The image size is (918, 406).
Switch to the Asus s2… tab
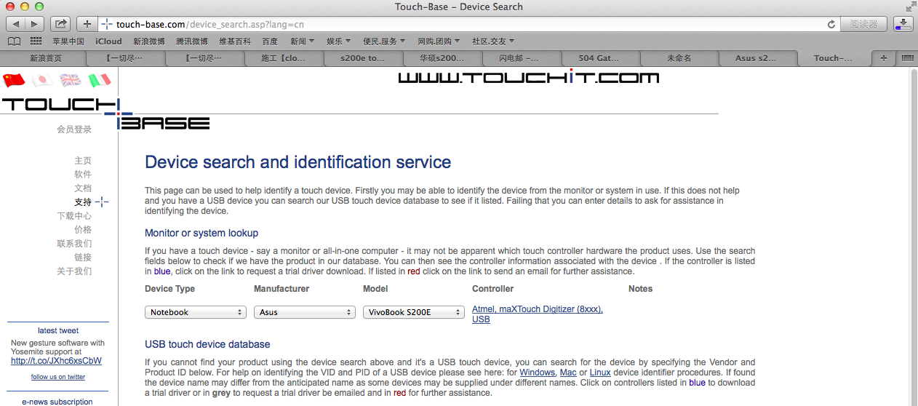756,58
